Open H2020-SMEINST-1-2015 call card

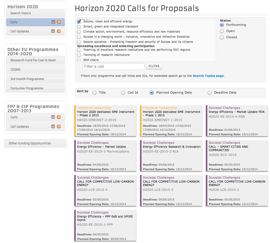point(171,121)
